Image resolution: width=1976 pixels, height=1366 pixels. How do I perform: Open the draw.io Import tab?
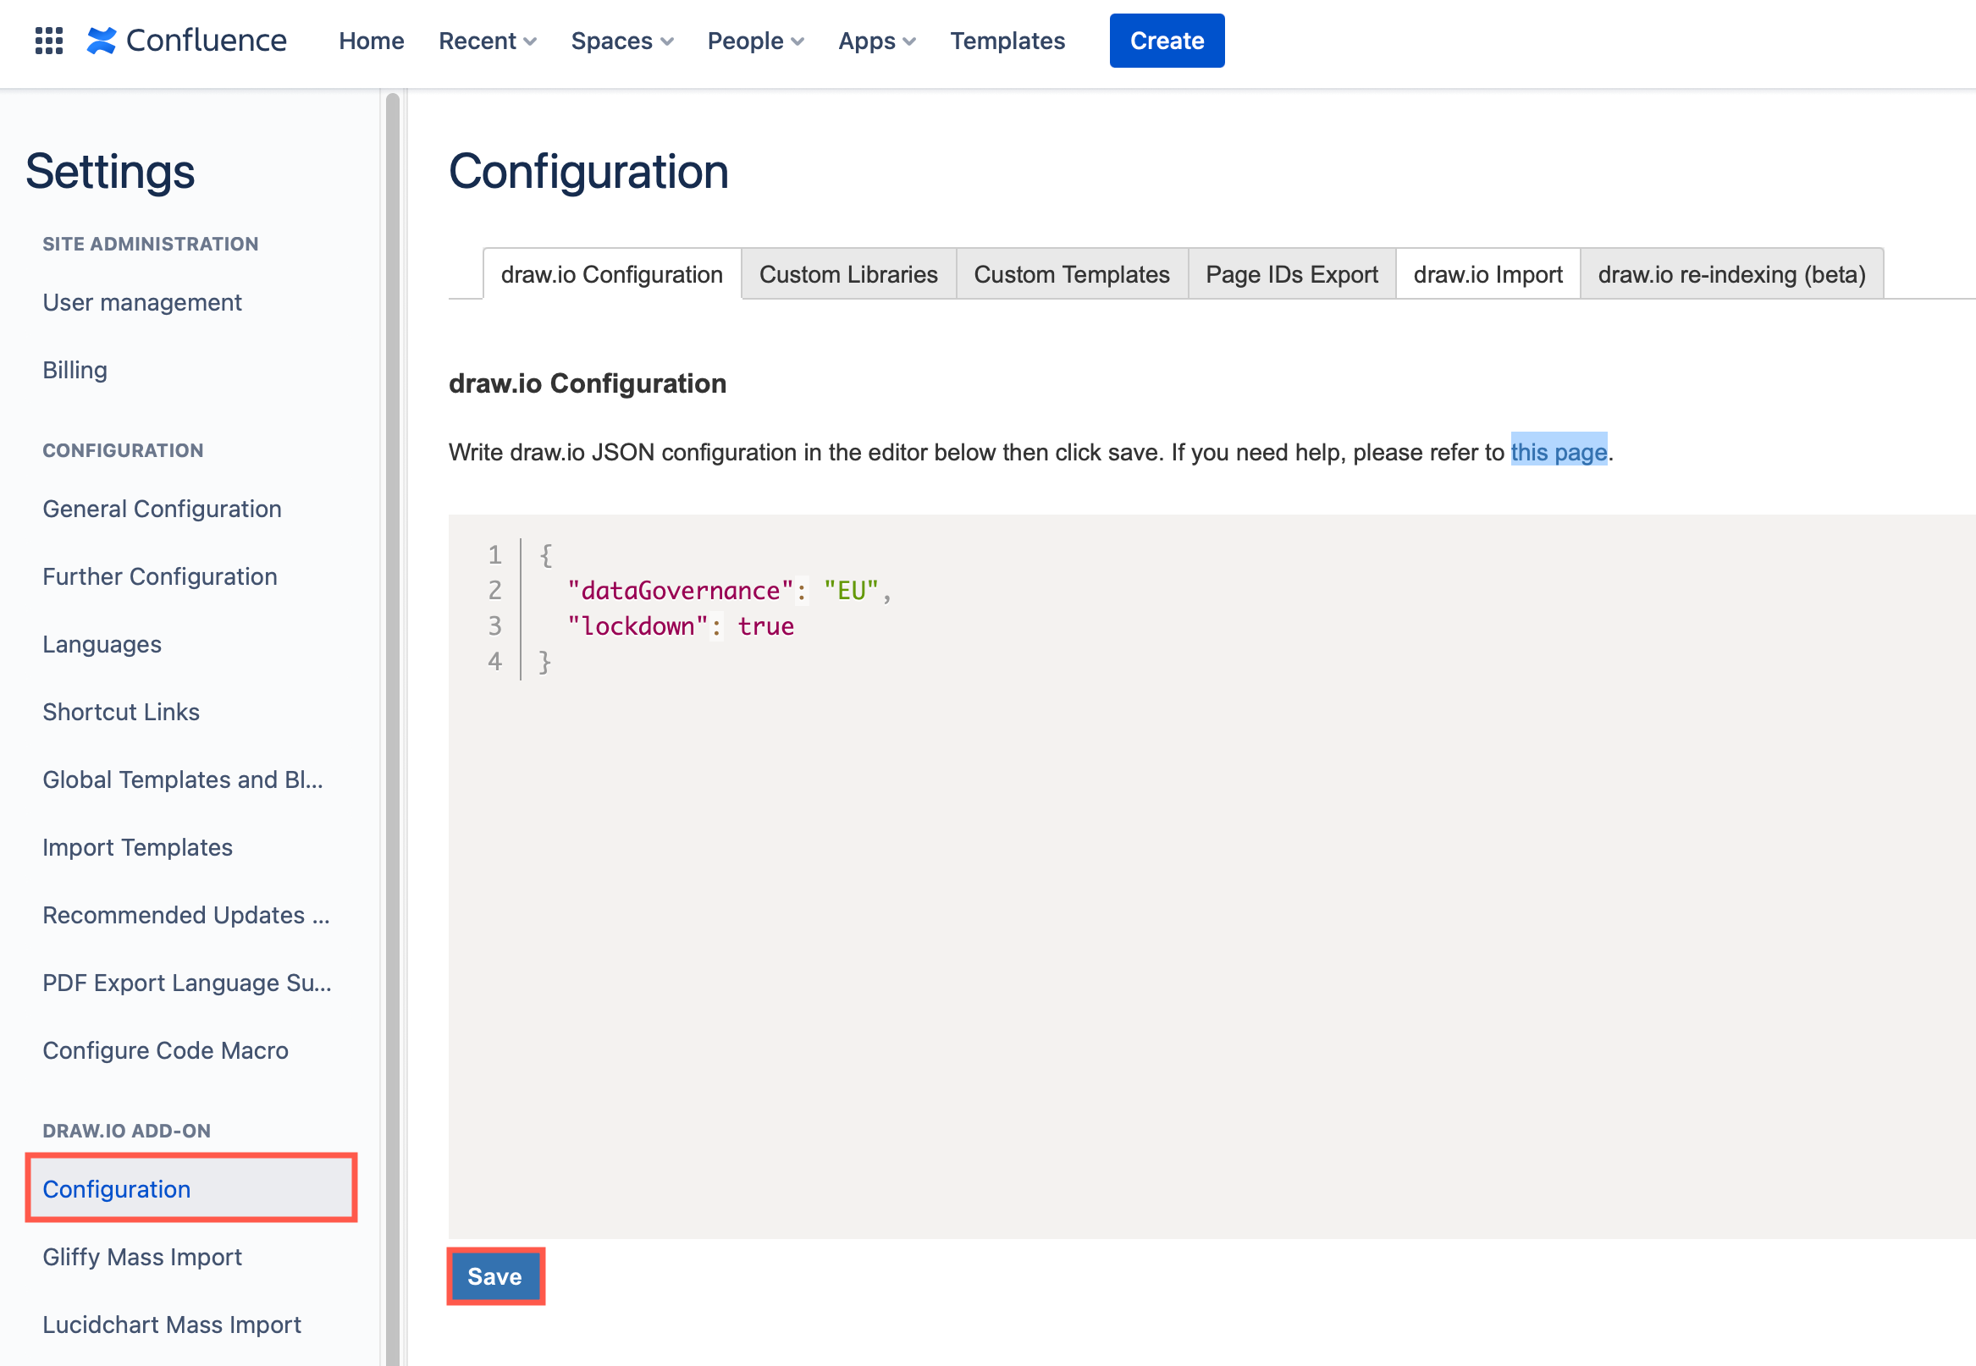point(1488,274)
